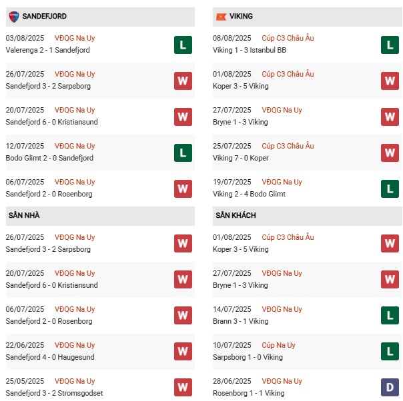
Task: Click the W badge for Sandefjord 4 - 0 Haugesund
Action: 183,352
